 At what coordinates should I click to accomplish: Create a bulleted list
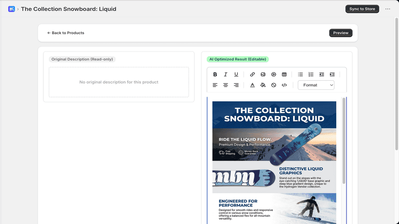coord(301,75)
